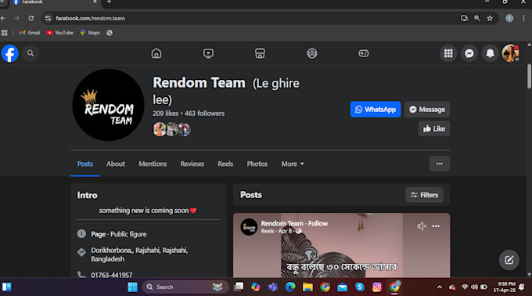Reload the page with the browser refresh icon
This screenshot has height=296, width=532.
(31, 18)
